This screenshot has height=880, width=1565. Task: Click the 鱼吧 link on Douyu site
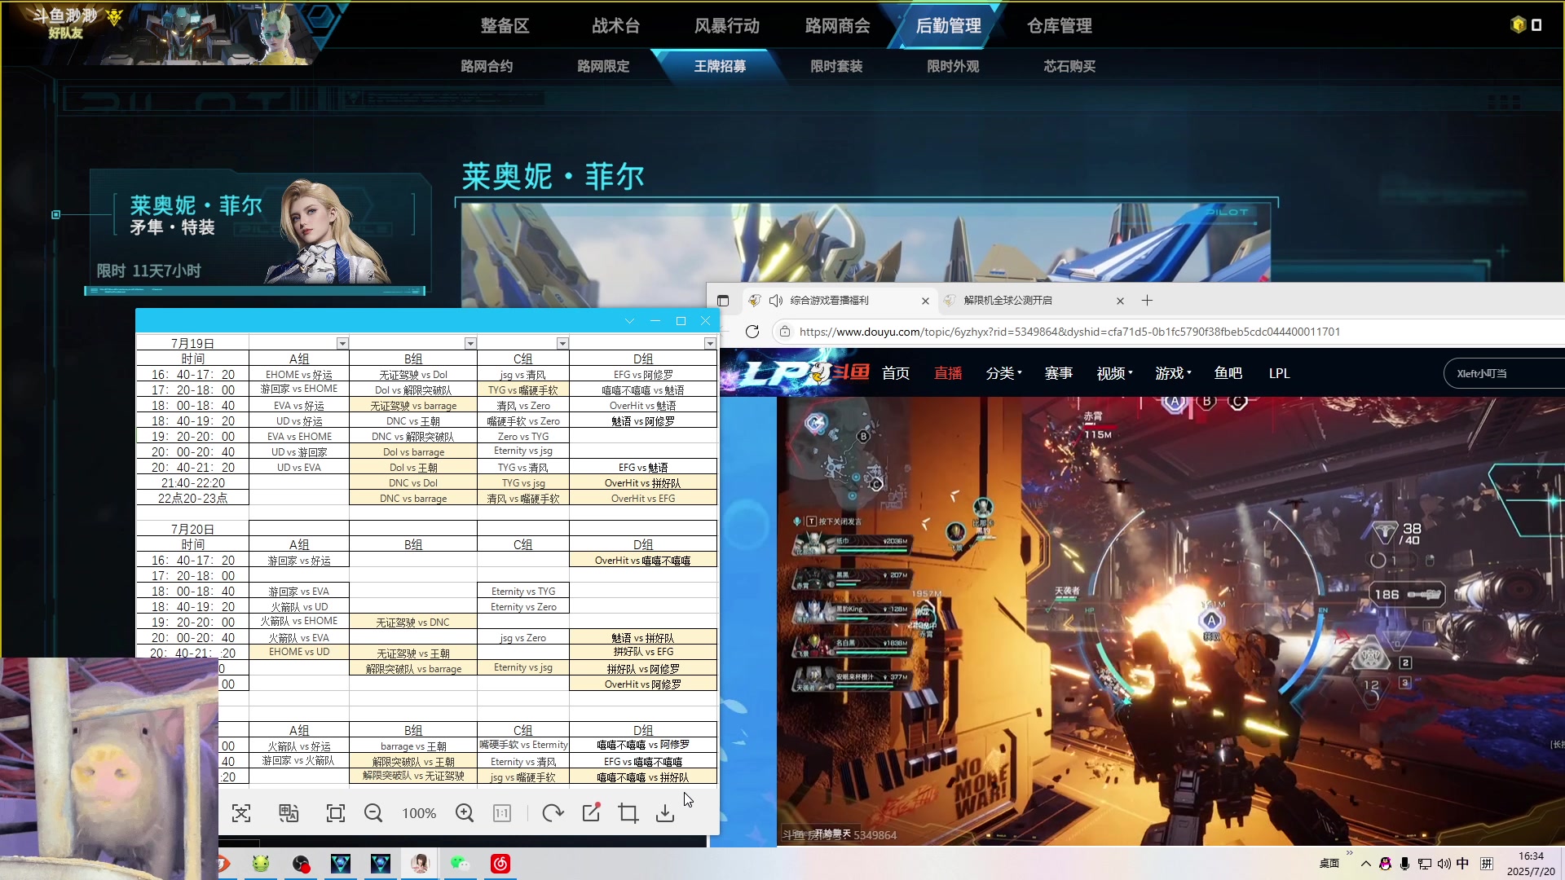point(1228,373)
